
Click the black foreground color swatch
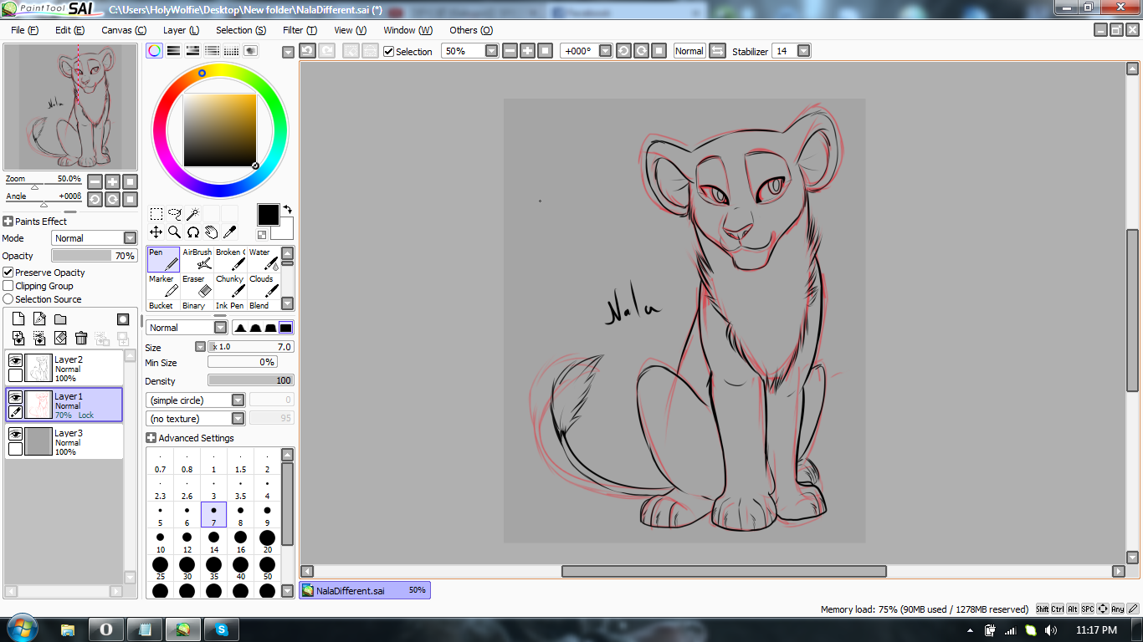(x=268, y=215)
